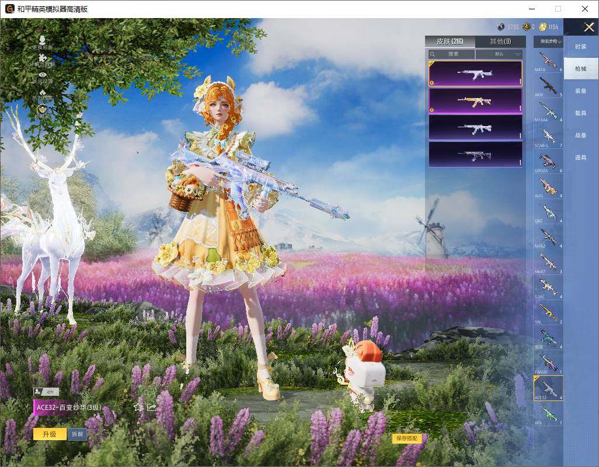Select the ACE32 weapon icon
The width and height of the screenshot is (599, 467).
pos(548,388)
